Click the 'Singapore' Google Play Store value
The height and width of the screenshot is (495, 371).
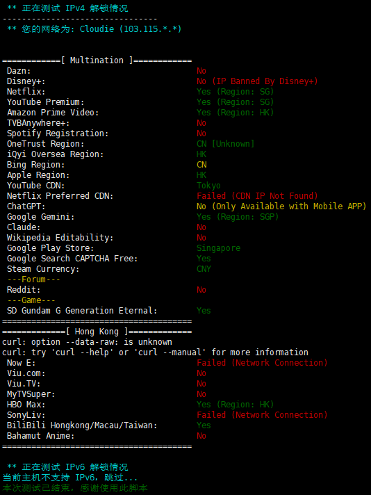(218, 248)
